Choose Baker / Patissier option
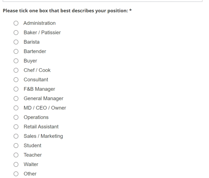The height and width of the screenshot is (178, 209). click(x=16, y=33)
